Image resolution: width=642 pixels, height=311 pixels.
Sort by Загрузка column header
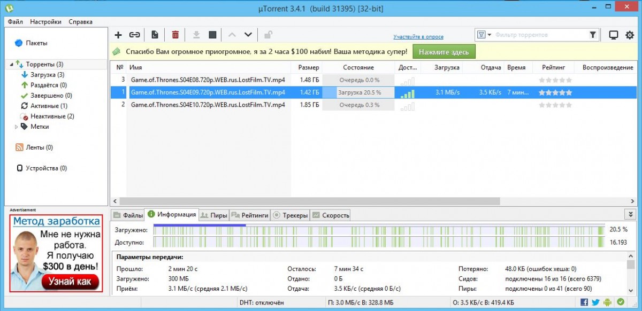(442, 68)
